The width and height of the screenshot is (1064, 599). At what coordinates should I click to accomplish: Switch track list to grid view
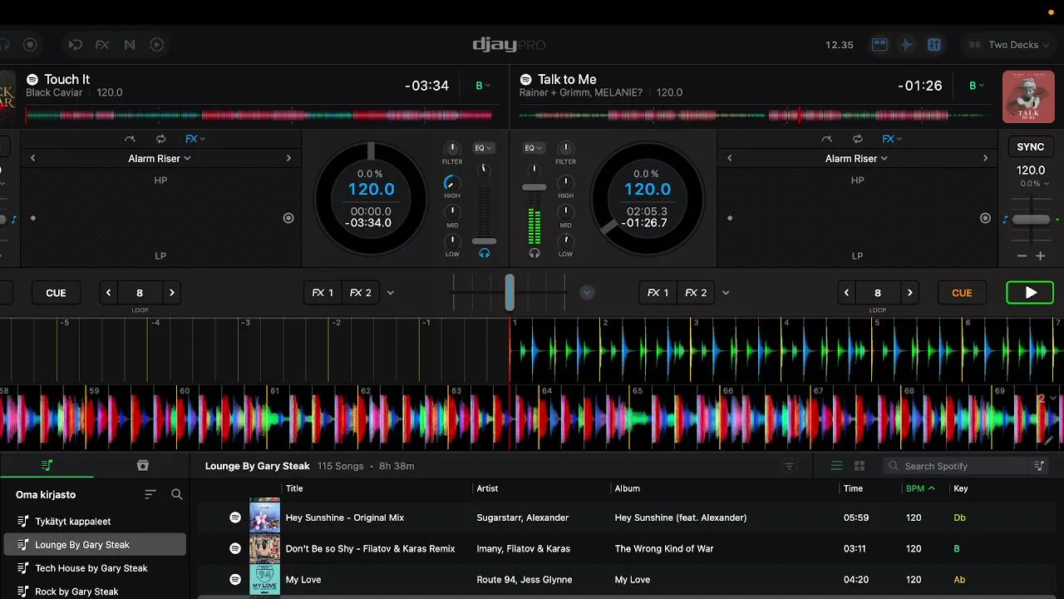[860, 466]
